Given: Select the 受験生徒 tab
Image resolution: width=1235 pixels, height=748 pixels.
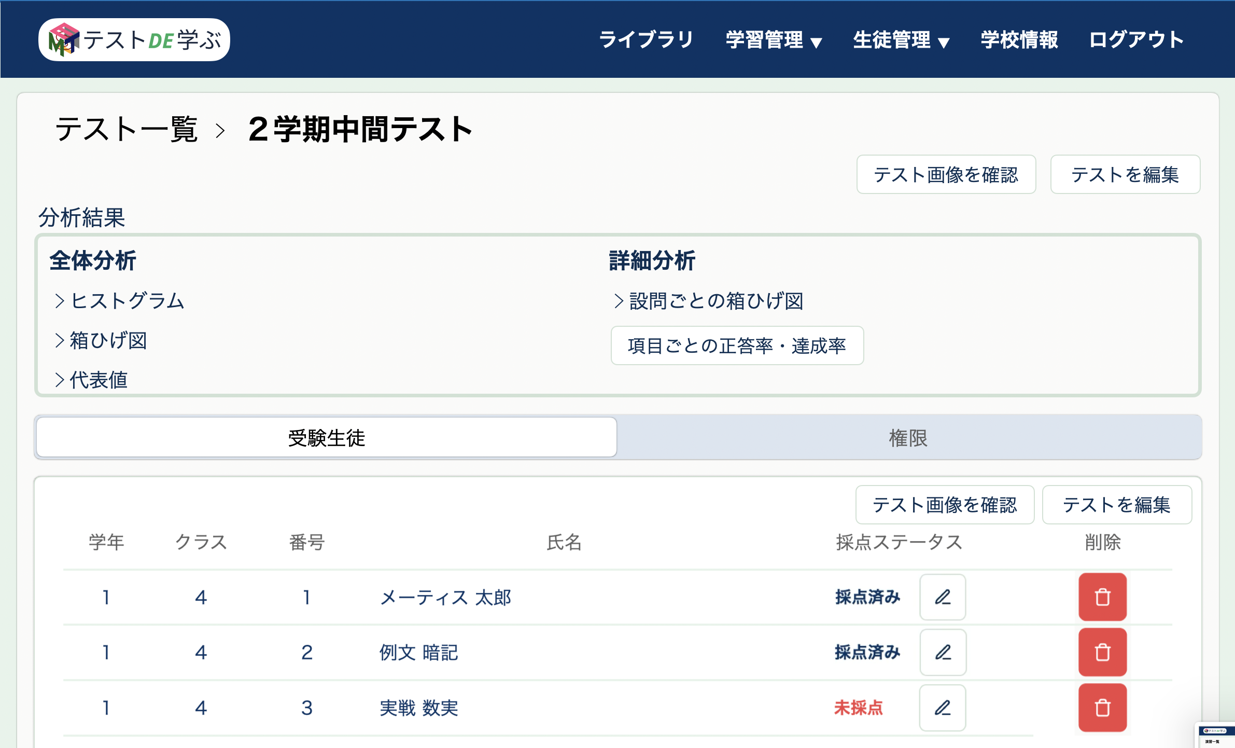Looking at the screenshot, I should tap(327, 438).
